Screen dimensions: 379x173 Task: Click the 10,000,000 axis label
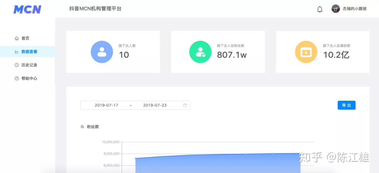111,142
